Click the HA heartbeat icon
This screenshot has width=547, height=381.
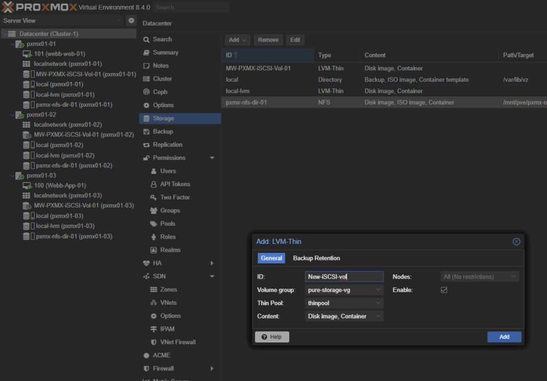click(x=146, y=263)
